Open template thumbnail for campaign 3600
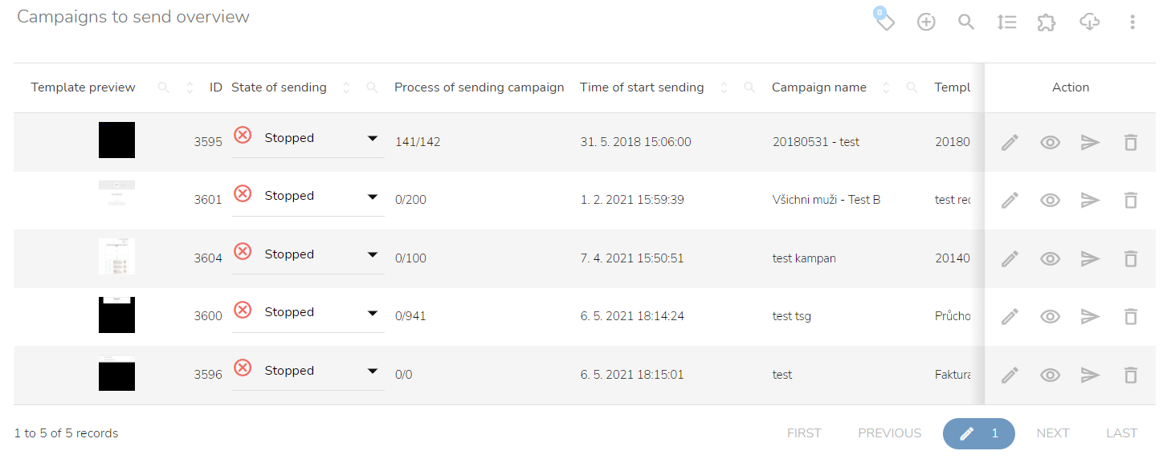 116,315
